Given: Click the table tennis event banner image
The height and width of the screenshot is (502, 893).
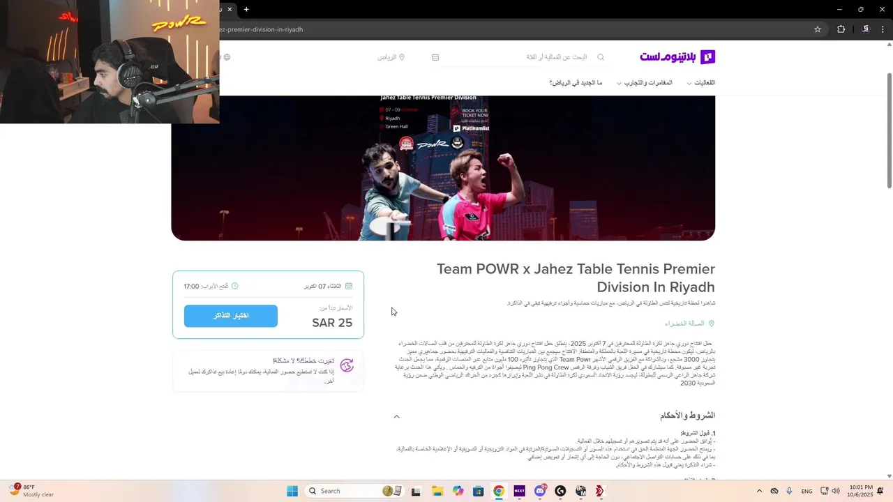Looking at the screenshot, I should [443, 168].
